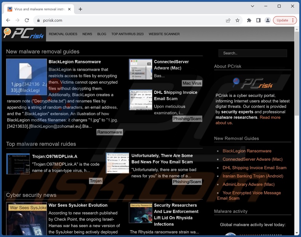Open the Removal Guides menu
The width and height of the screenshot is (301, 237).
click(x=63, y=34)
